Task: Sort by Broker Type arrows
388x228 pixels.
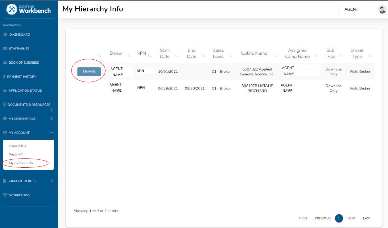Action: point(370,56)
